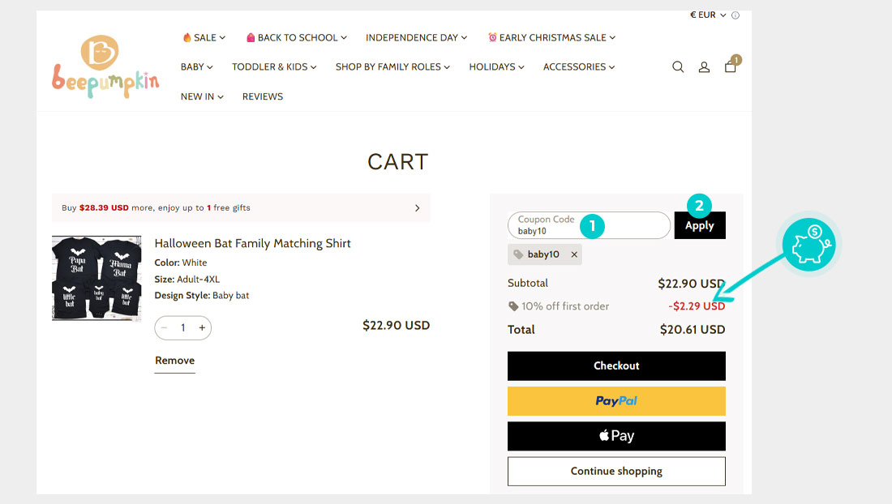Increase quantity with the plus button

(202, 328)
